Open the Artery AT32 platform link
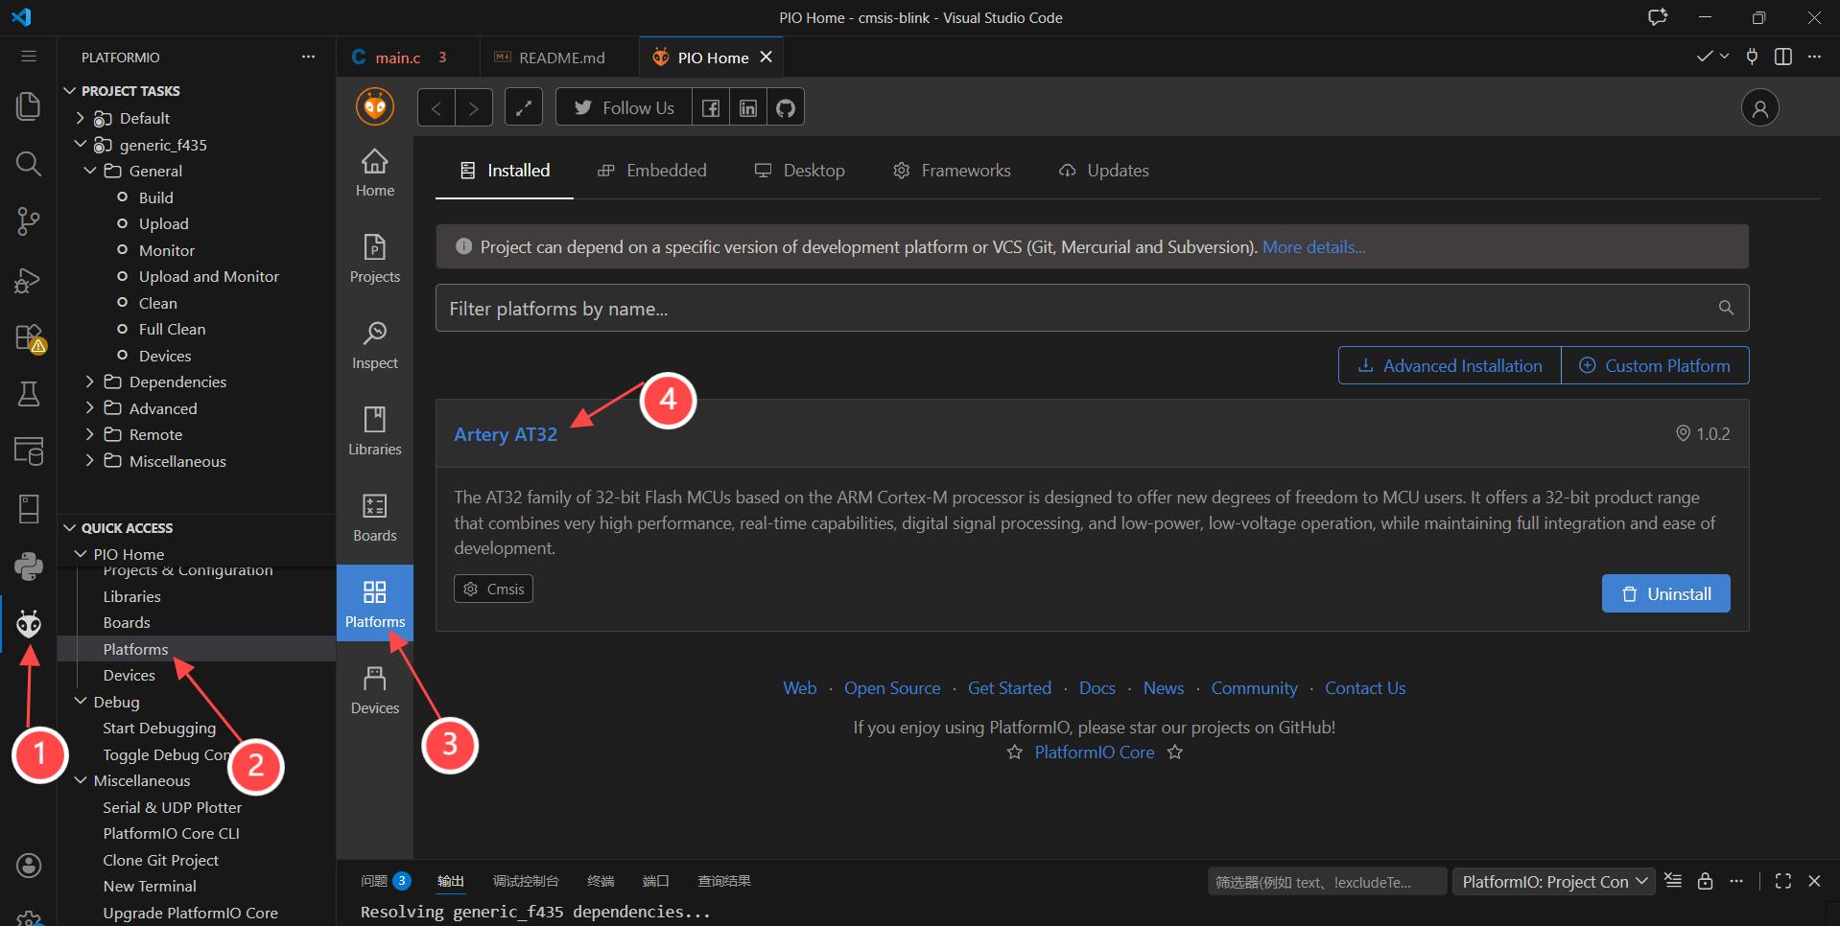1840x926 pixels. 506,434
